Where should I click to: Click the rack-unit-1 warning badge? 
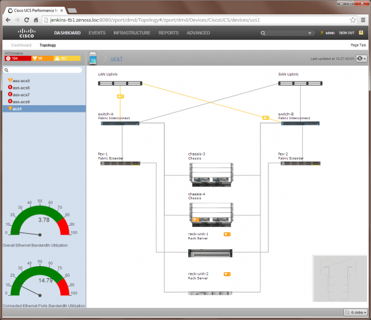[227, 234]
